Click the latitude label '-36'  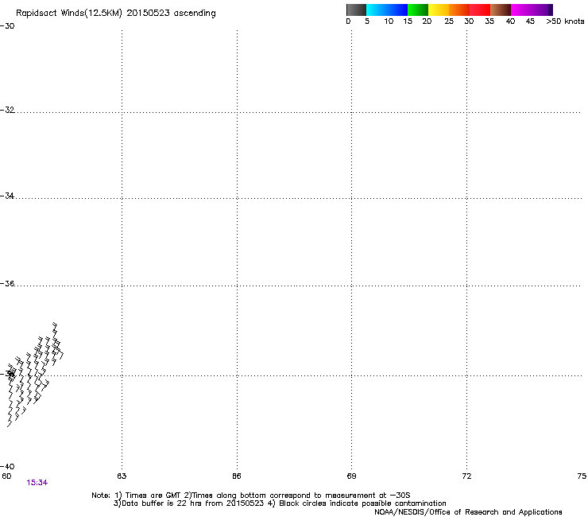pos(7,283)
